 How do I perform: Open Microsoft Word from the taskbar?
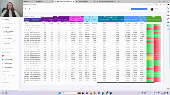tap(110, 93)
